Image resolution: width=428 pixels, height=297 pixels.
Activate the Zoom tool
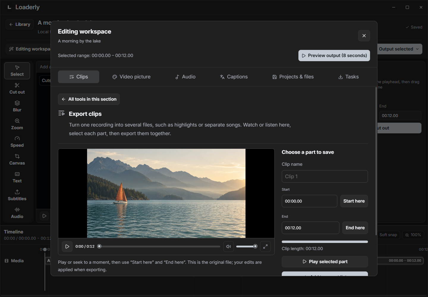[17, 124]
